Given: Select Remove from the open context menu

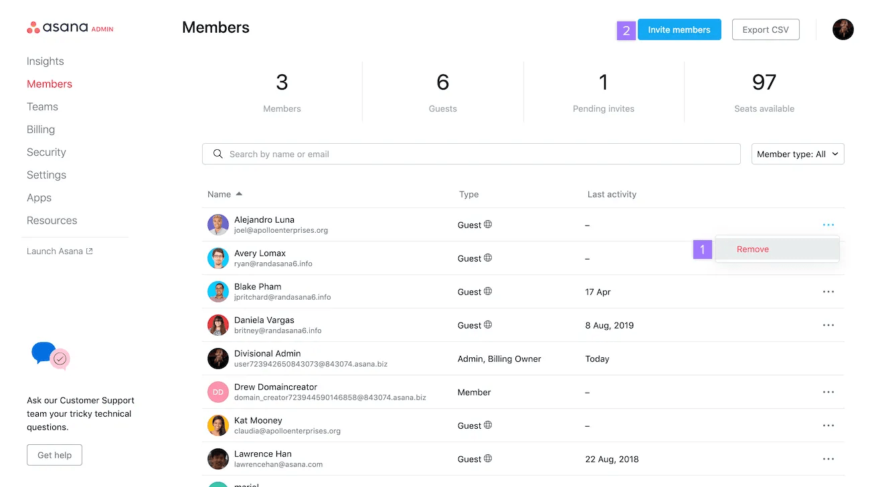Looking at the screenshot, I should tap(752, 249).
